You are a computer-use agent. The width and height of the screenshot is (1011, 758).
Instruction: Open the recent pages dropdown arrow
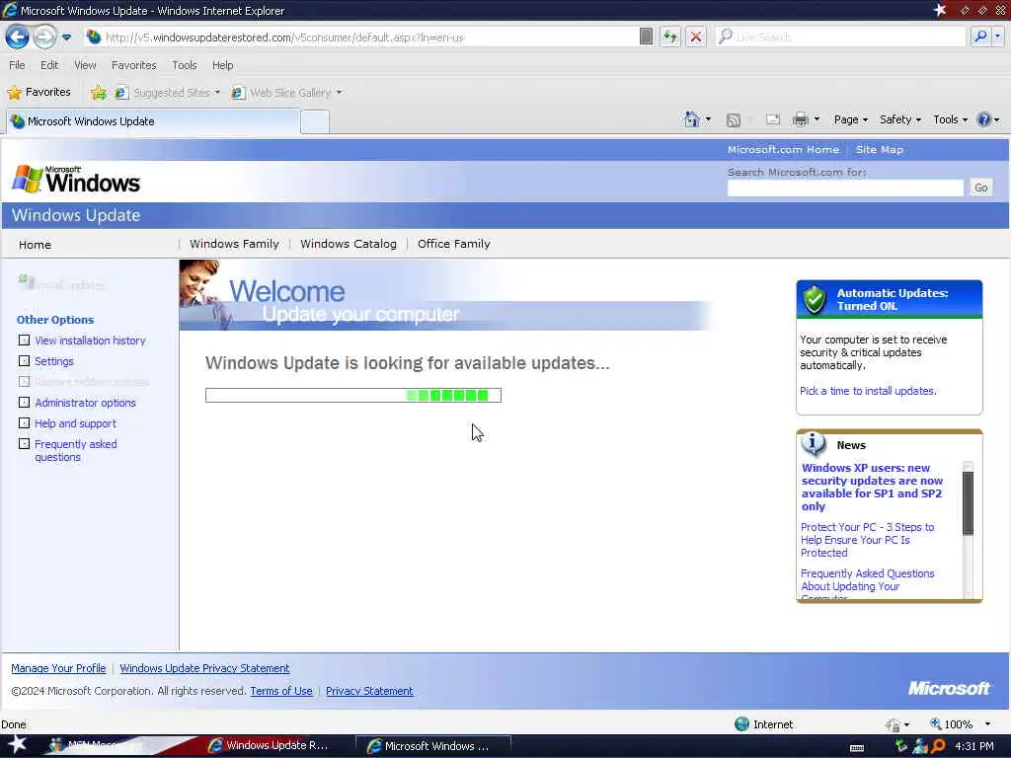(x=66, y=38)
